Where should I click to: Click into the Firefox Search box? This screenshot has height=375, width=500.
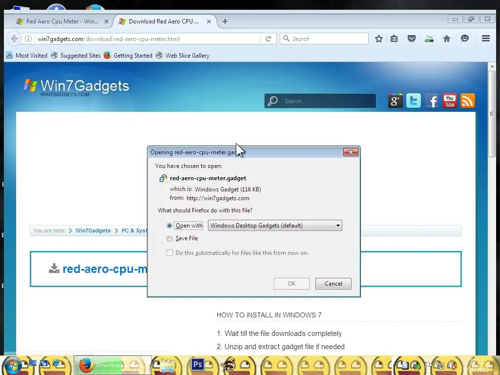[x=324, y=39]
